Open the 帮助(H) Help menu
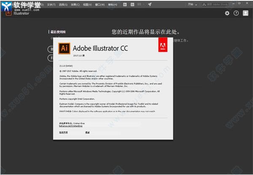This screenshot has height=175, width=253. (x=113, y=5)
